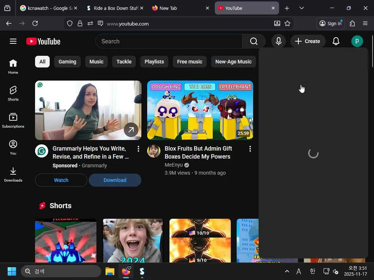Open a new tab with plus
This screenshot has width=374, height=280.
(x=287, y=8)
